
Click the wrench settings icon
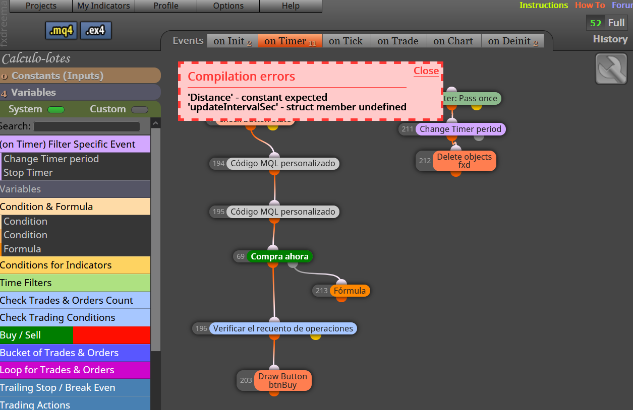611,69
